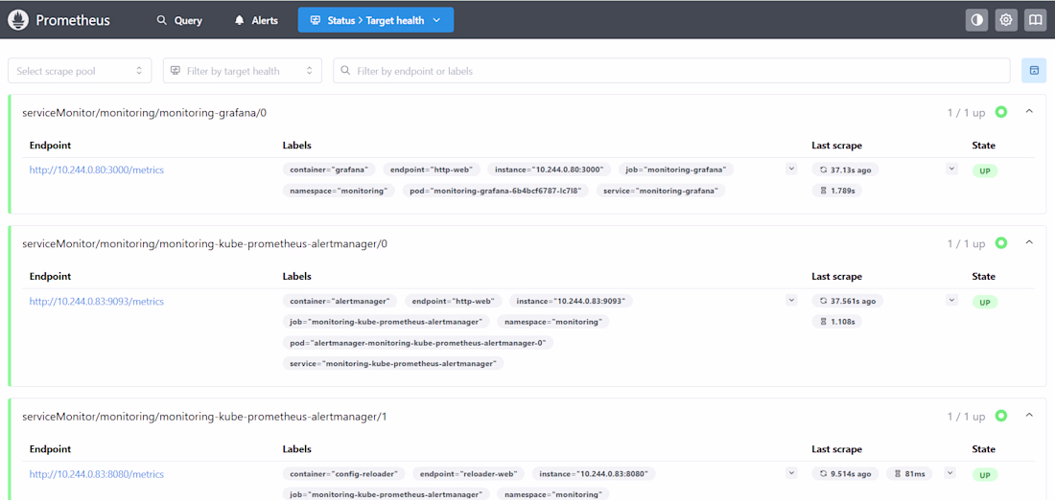Open the Filter by target health dropdown
1055x500 pixels.
click(243, 71)
